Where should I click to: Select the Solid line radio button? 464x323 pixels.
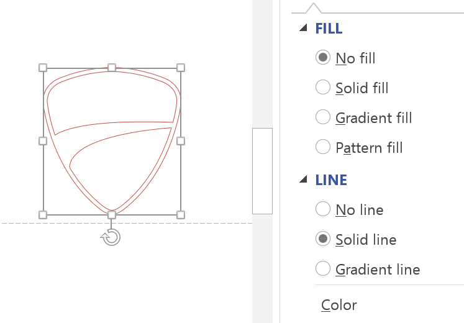click(323, 239)
